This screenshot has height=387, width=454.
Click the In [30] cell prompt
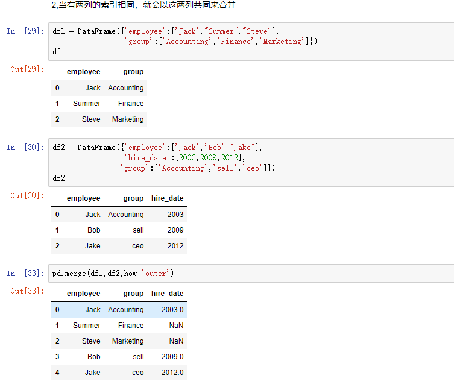tap(25, 147)
